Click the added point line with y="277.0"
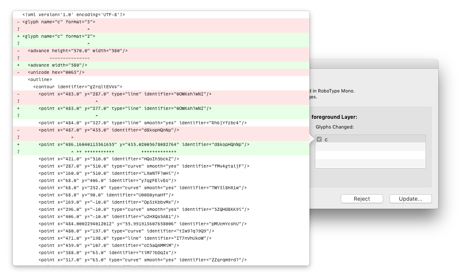The image size is (462, 280). coord(125,109)
